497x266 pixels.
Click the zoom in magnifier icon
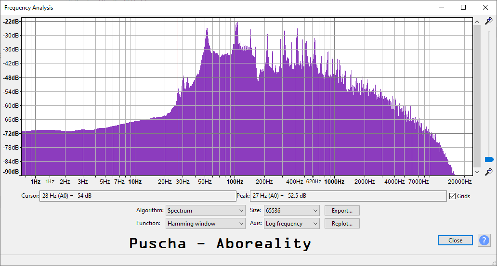click(x=489, y=21)
